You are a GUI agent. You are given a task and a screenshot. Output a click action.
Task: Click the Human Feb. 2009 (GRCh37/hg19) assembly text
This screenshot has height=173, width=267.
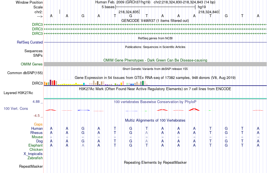(x=123, y=2)
